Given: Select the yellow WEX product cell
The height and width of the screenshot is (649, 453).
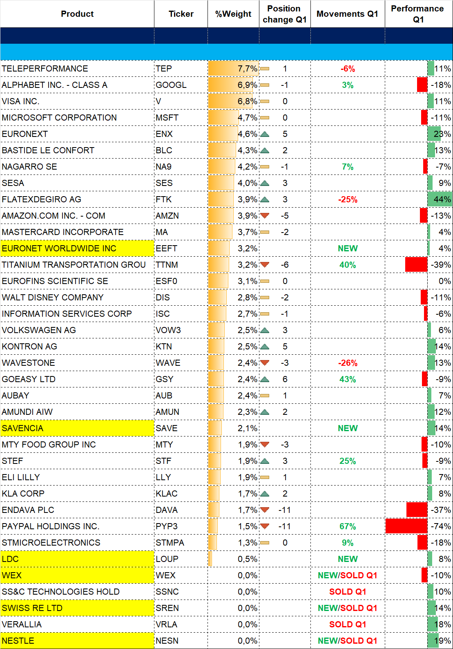Looking at the screenshot, I should [x=77, y=575].
